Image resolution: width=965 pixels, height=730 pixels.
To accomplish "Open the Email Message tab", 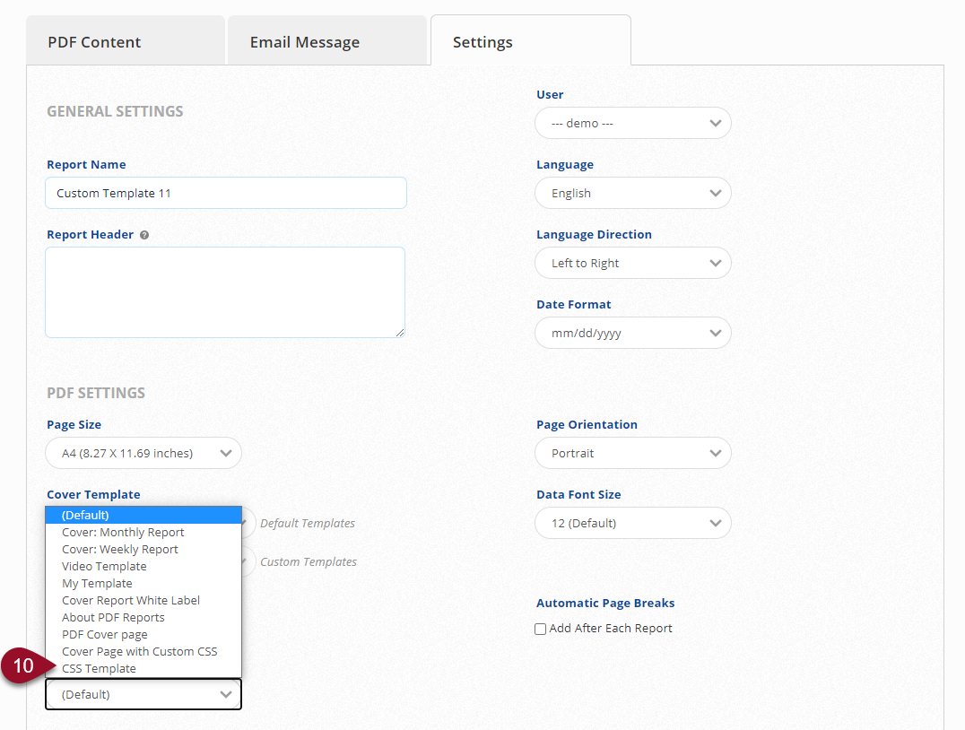I will pos(305,42).
